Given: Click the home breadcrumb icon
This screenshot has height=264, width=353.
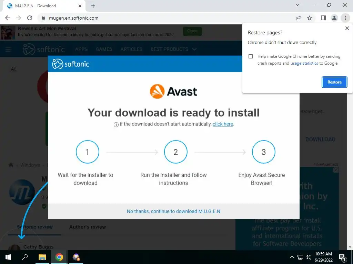Looking at the screenshot, I should 11,165.
